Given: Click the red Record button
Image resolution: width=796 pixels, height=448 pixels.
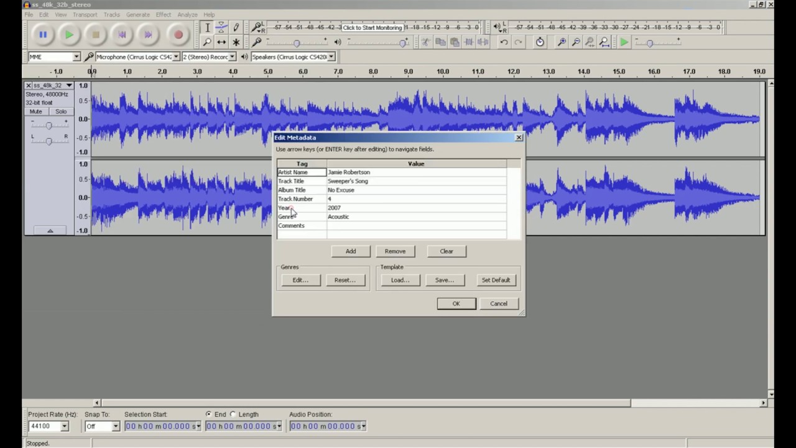Looking at the screenshot, I should (x=178, y=35).
